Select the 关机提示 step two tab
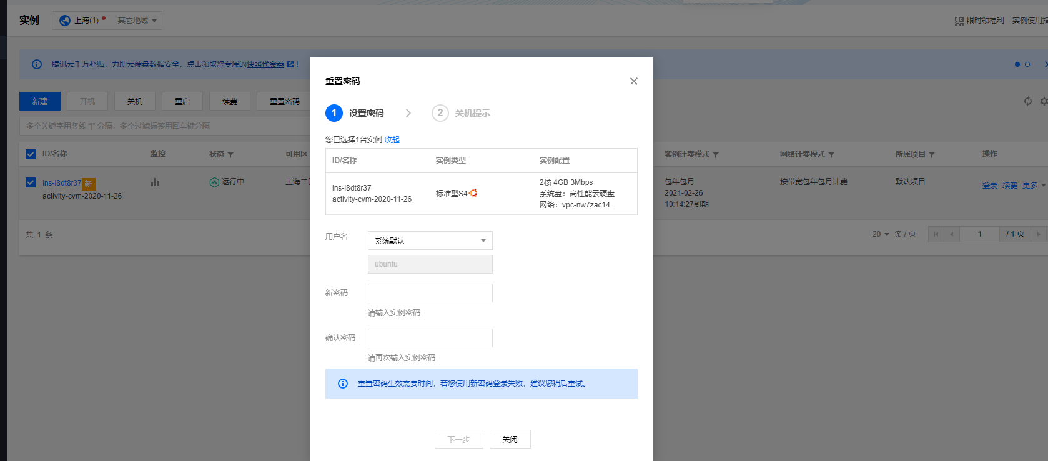Viewport: 1048px width, 461px height. (x=461, y=113)
